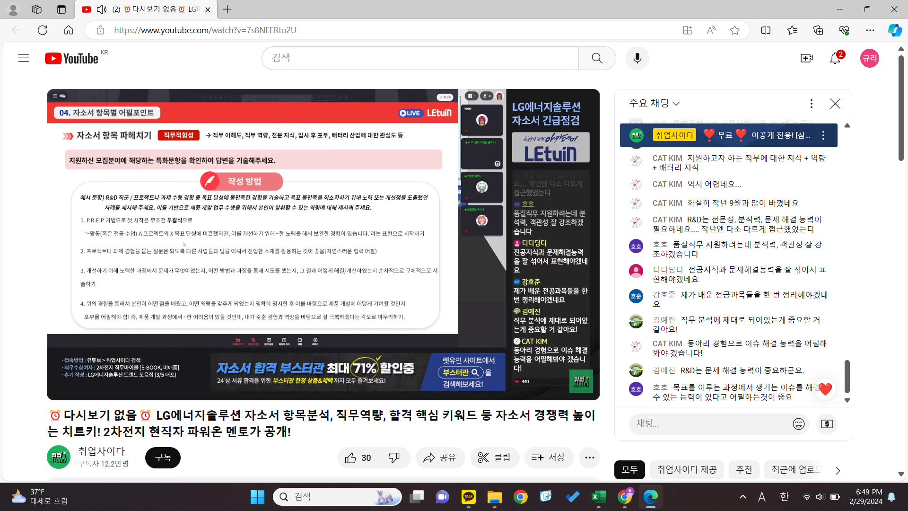The image size is (908, 511).
Task: Like the video with thumbs up
Action: pyautogui.click(x=358, y=458)
